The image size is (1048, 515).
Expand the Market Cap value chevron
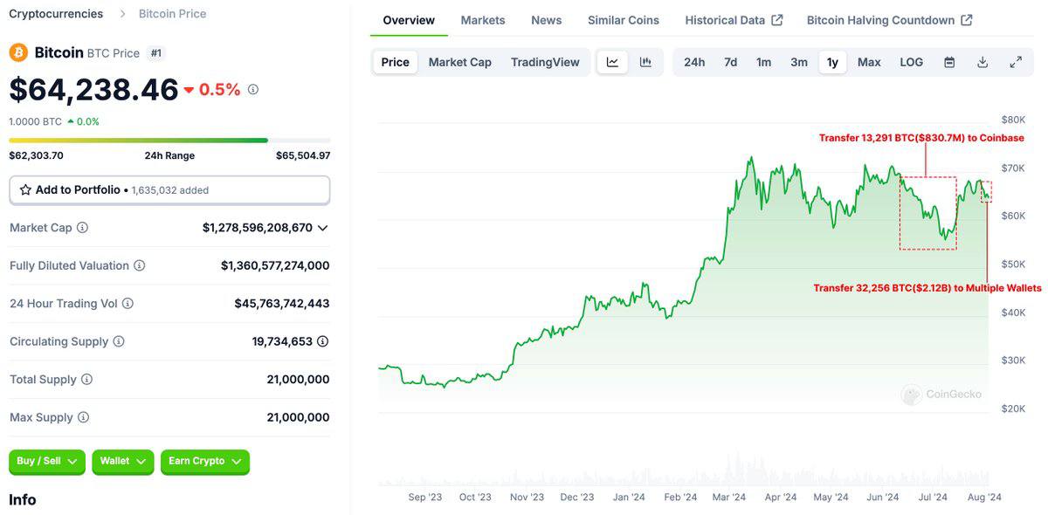(x=322, y=228)
